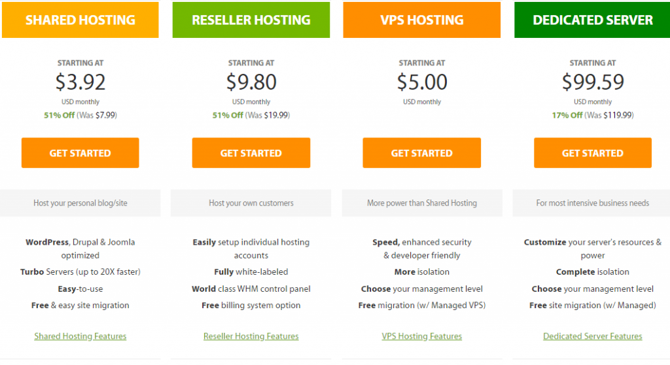The width and height of the screenshot is (670, 365).
Task: Open the Reseller Hosting Features link
Action: pyautogui.click(x=251, y=336)
